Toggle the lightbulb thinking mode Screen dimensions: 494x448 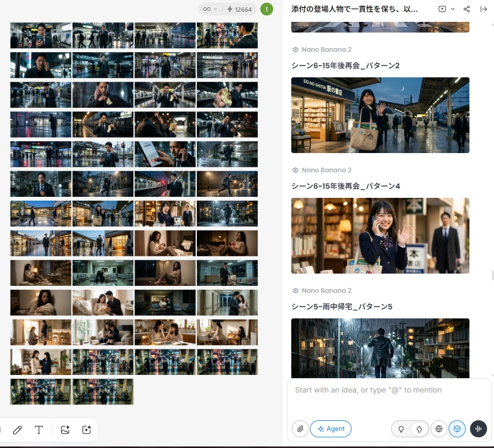tap(401, 429)
